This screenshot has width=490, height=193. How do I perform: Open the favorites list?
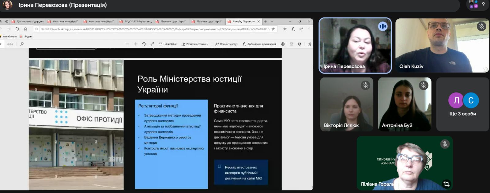click(285, 29)
